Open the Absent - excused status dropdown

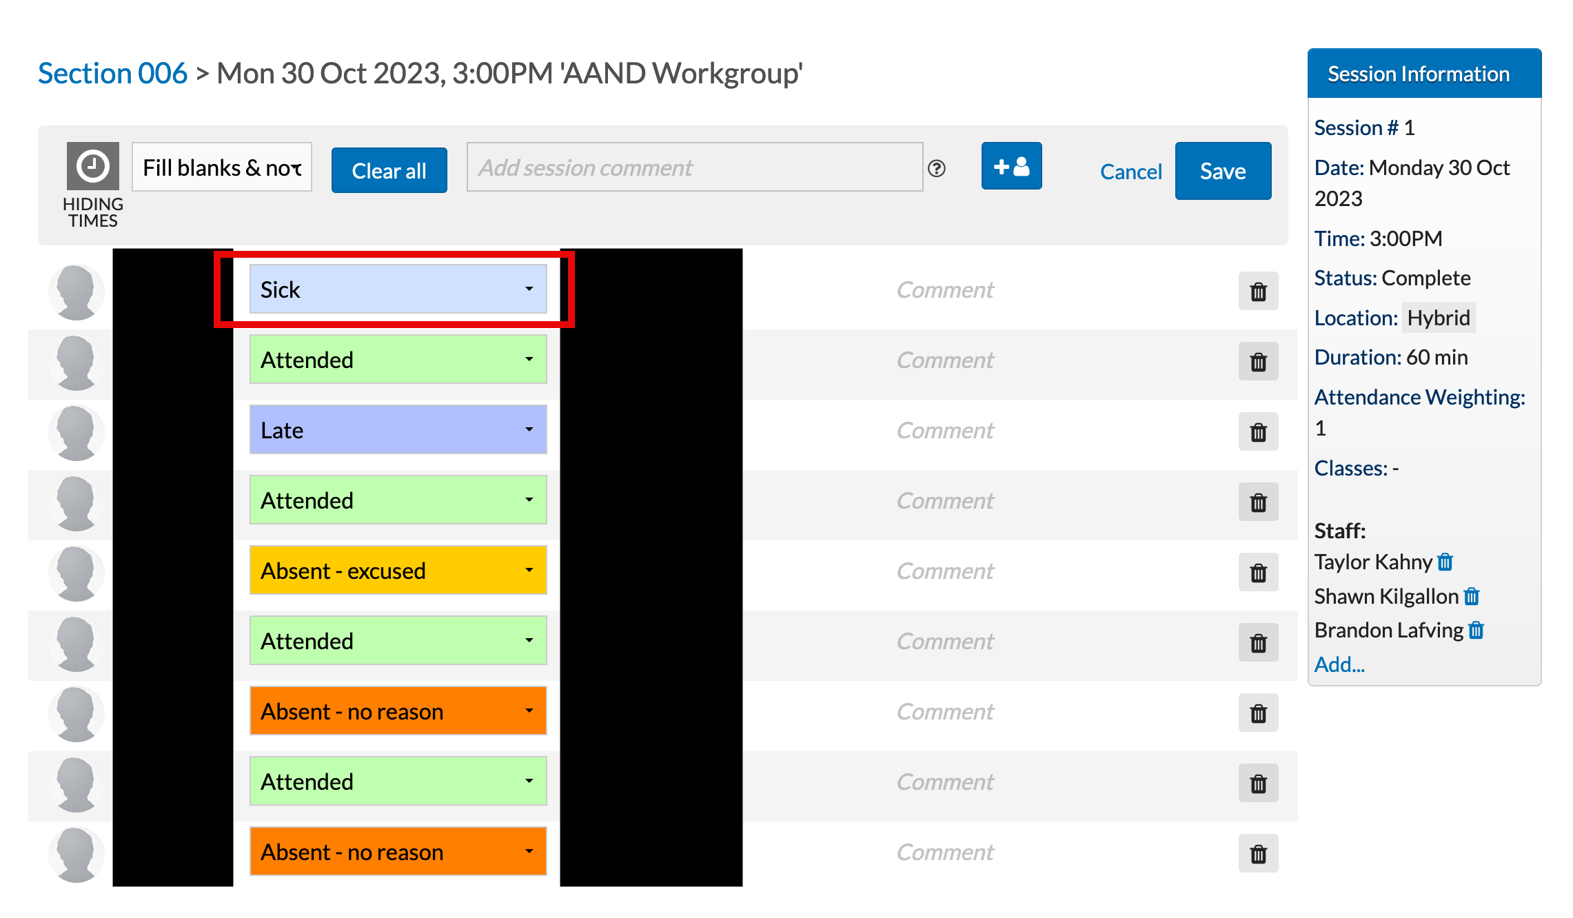point(398,571)
